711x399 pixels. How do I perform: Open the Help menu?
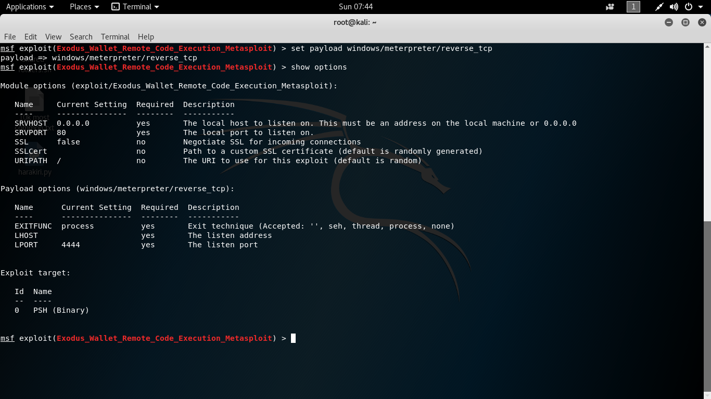pos(146,37)
